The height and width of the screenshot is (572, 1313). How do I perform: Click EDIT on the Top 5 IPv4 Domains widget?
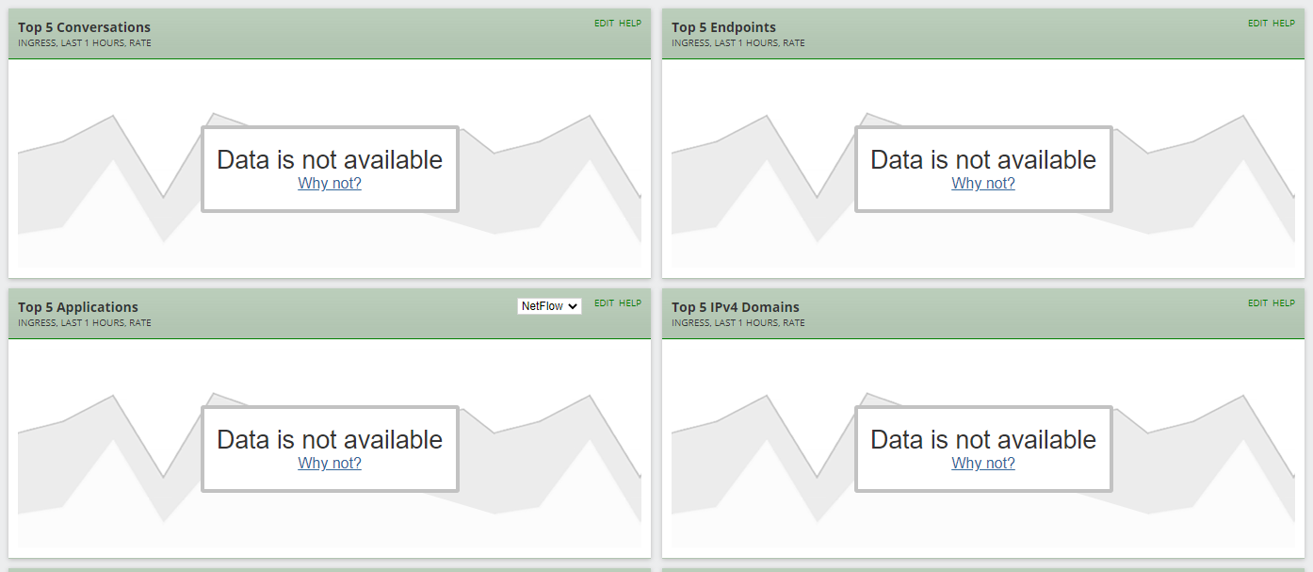1256,302
